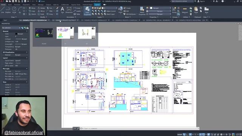Viewport: 242px width, 136px height.
Task: Insert a Table from Annotation panel
Action: coord(77,14)
